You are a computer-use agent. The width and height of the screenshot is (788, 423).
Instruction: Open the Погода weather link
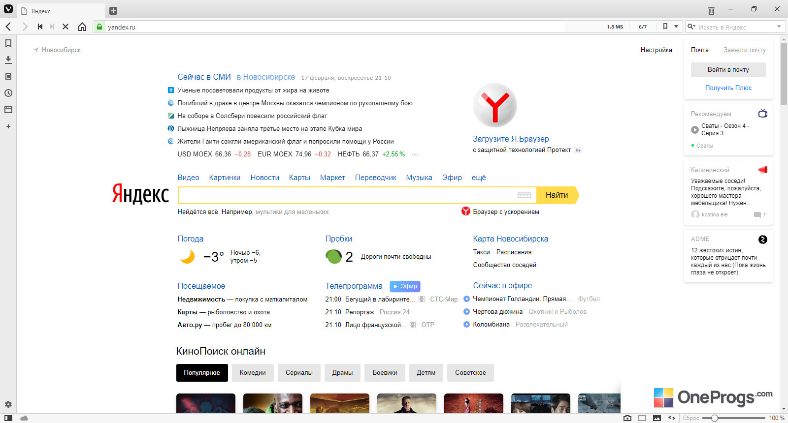pyautogui.click(x=191, y=239)
